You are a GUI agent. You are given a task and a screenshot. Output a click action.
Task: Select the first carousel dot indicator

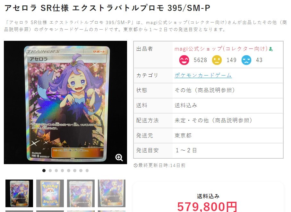[x=44, y=170]
